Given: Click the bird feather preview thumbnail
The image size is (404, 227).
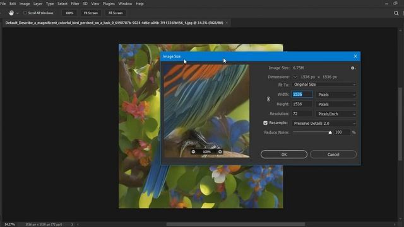Looking at the screenshot, I should [206, 111].
